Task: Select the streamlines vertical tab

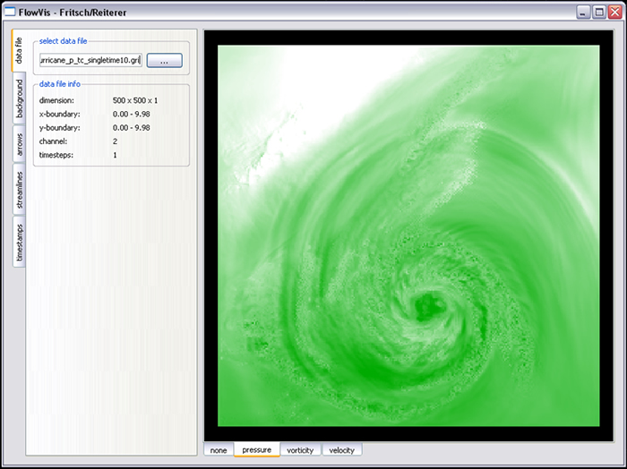Action: point(19,192)
